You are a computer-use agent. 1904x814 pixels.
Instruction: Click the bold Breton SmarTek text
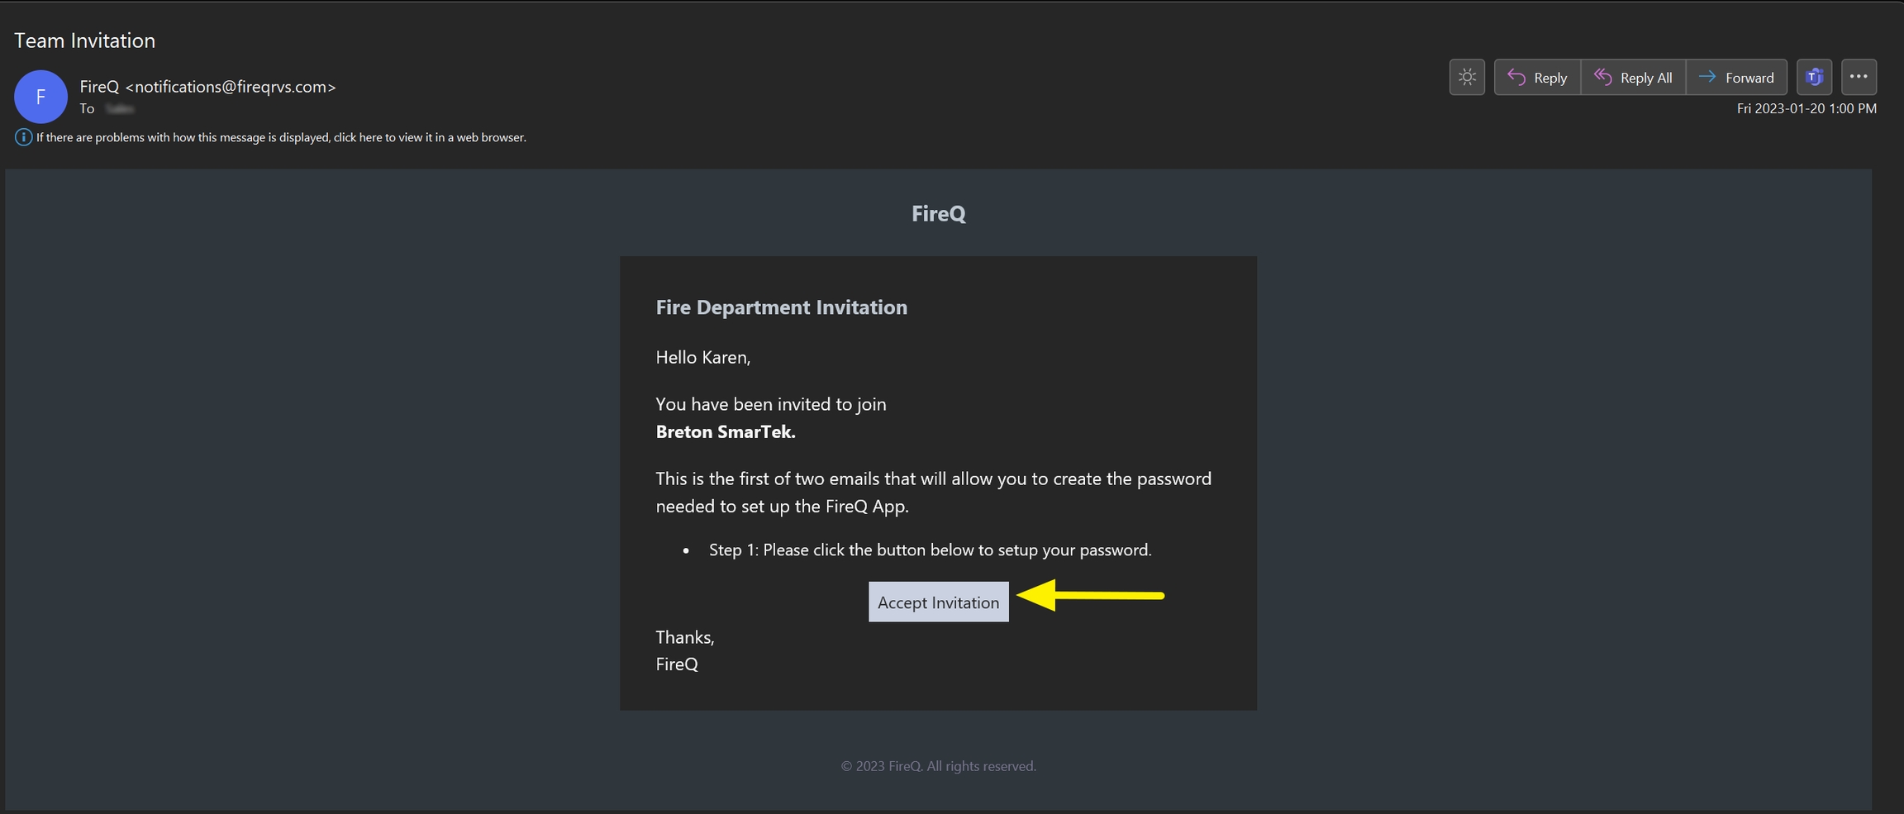coord(725,431)
